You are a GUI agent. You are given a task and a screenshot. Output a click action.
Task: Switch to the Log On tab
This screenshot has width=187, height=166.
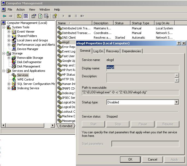pyautogui.click(x=98, y=51)
